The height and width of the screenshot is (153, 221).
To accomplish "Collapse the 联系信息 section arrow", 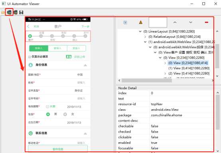I will tap(85, 133).
